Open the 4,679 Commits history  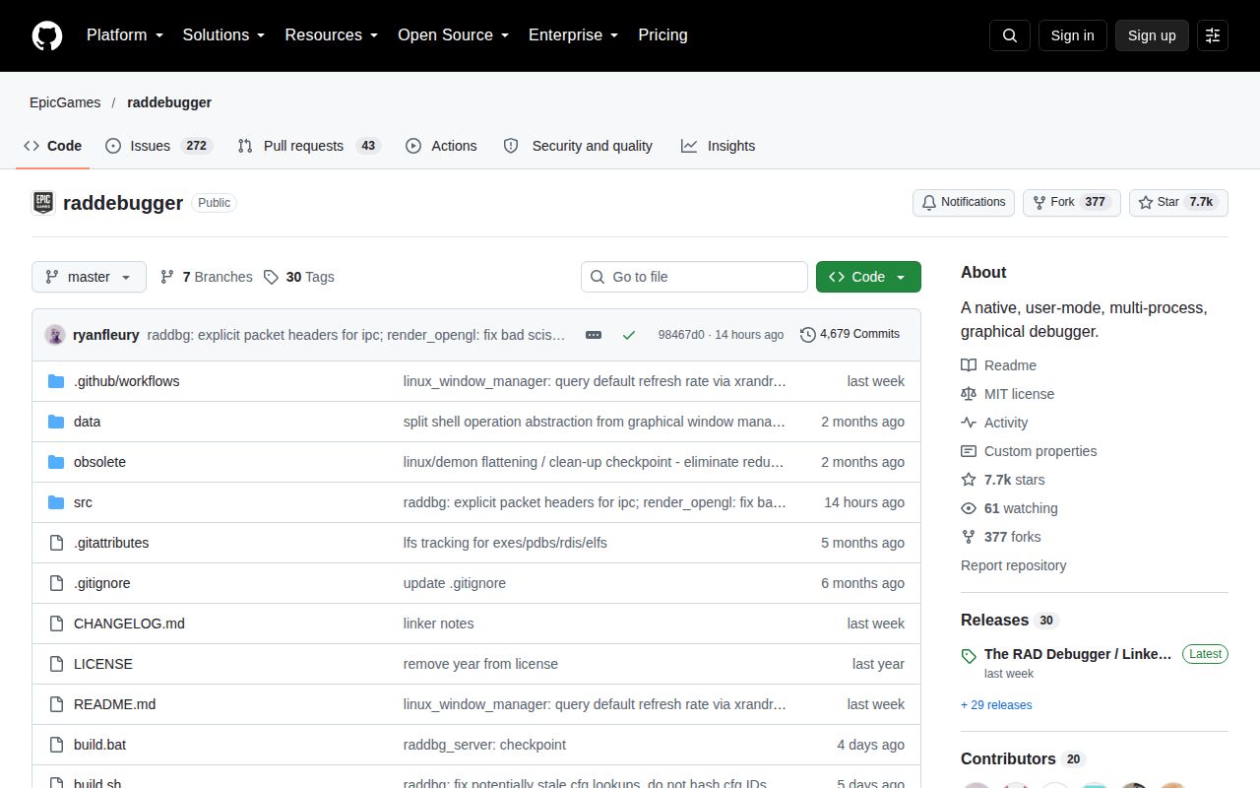(x=850, y=335)
